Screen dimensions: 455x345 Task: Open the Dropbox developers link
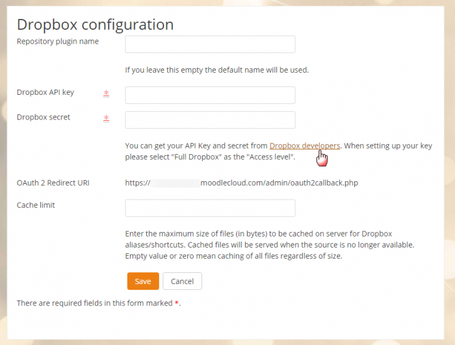pyautogui.click(x=304, y=146)
